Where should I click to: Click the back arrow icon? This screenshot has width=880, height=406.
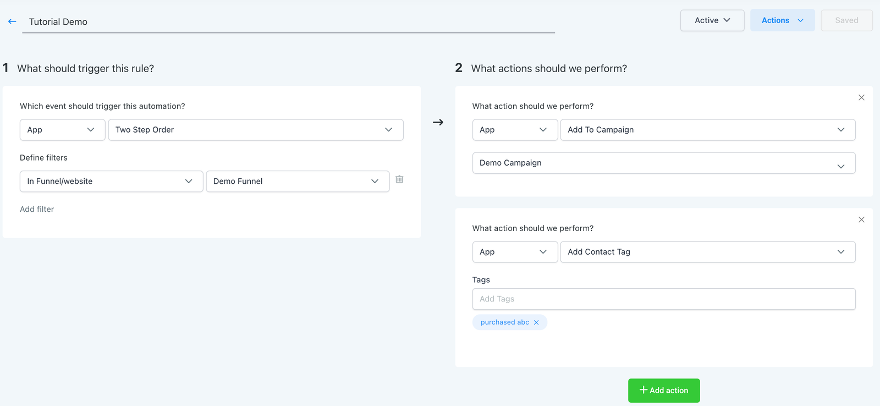[x=12, y=21]
